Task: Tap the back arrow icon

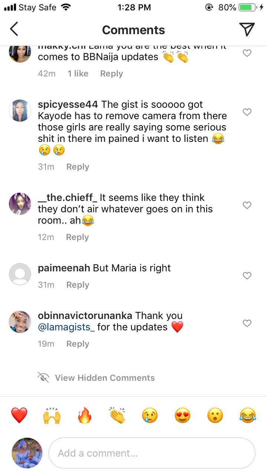Action: (14, 29)
